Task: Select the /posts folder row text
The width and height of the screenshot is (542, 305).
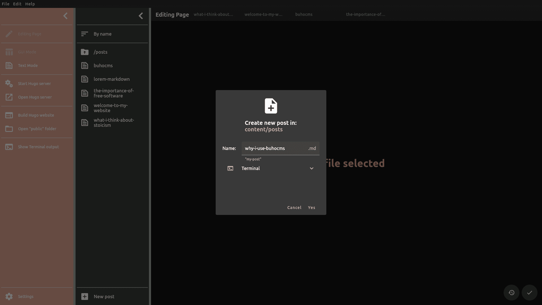Action: (x=100, y=52)
